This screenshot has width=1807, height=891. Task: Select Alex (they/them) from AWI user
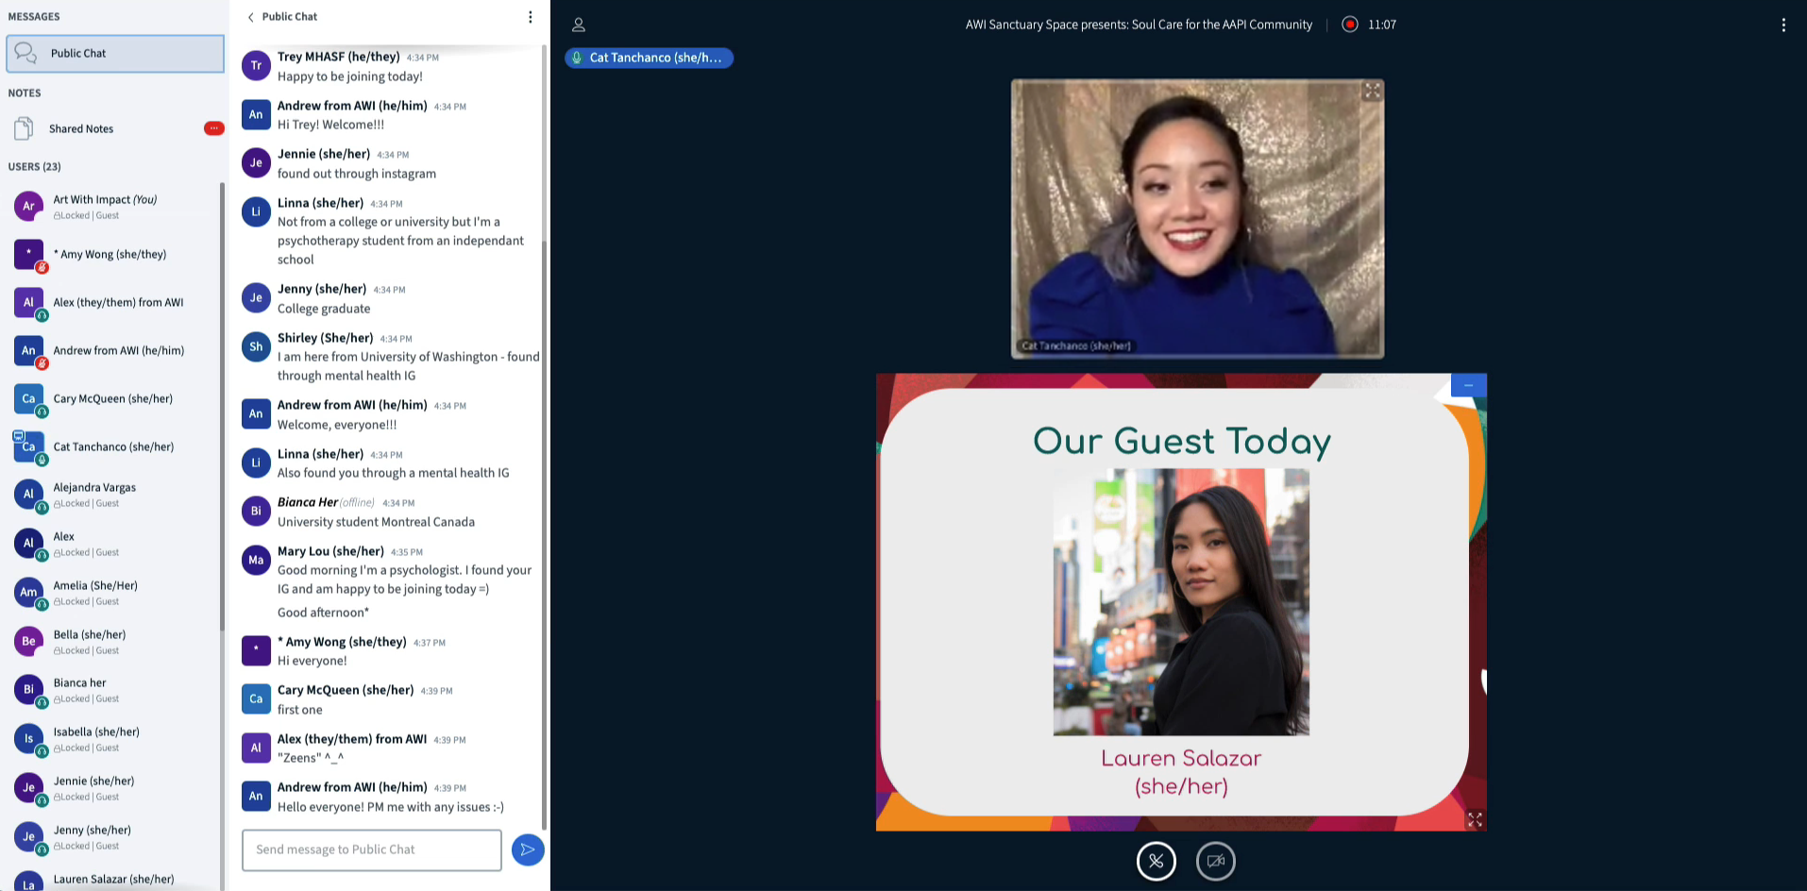113,303
